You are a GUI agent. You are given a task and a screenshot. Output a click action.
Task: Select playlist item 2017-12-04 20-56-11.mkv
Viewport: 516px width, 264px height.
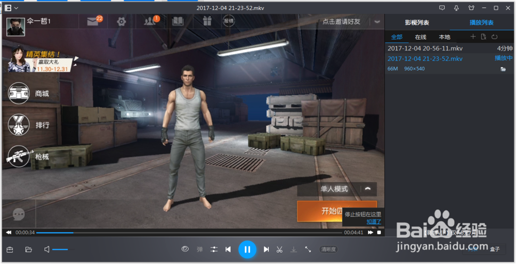click(x=449, y=48)
